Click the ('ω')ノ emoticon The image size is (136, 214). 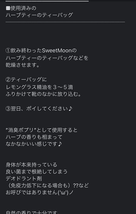tap(66, 192)
